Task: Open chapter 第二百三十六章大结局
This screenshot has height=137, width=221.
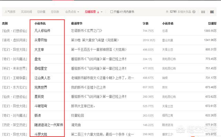Action: click(x=103, y=134)
